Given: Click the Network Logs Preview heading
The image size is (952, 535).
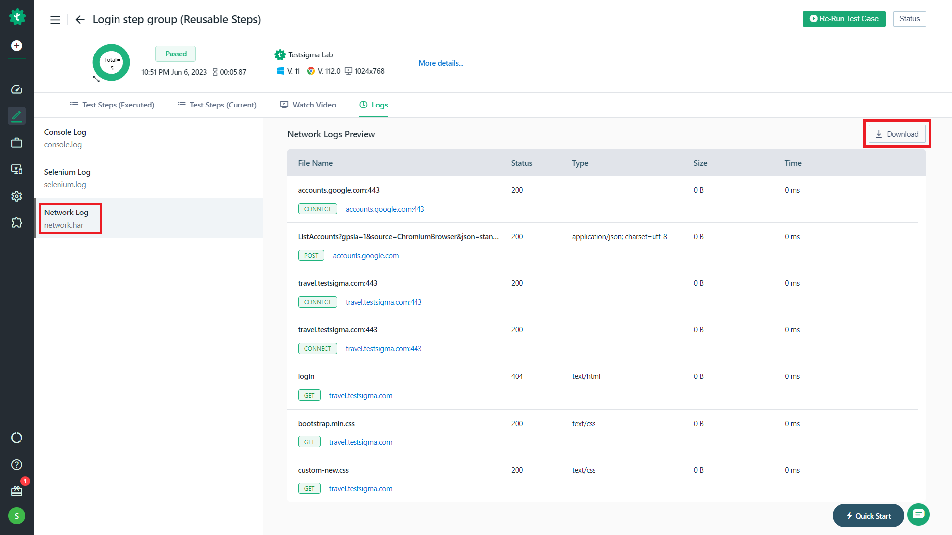Looking at the screenshot, I should 331,134.
